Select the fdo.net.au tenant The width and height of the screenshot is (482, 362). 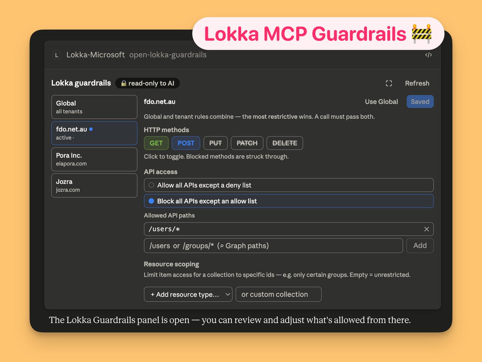pyautogui.click(x=94, y=133)
